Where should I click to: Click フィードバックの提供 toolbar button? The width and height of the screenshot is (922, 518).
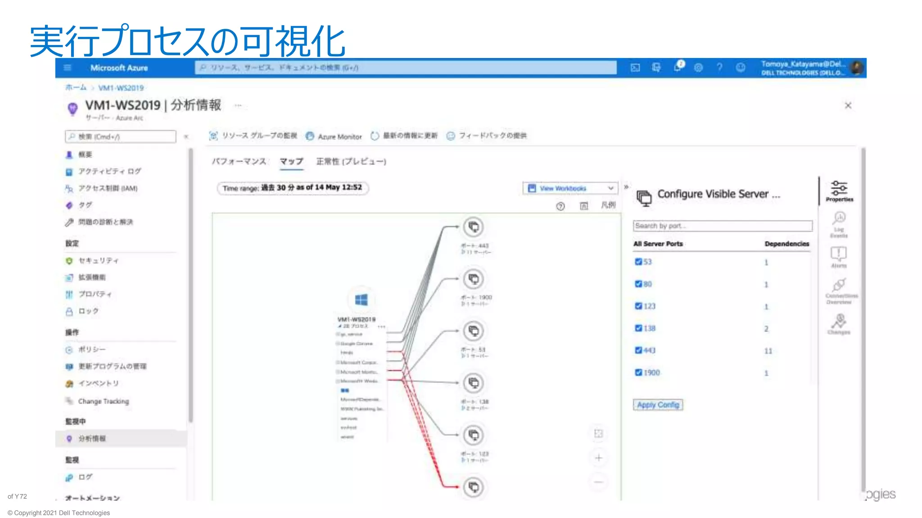[x=486, y=136]
